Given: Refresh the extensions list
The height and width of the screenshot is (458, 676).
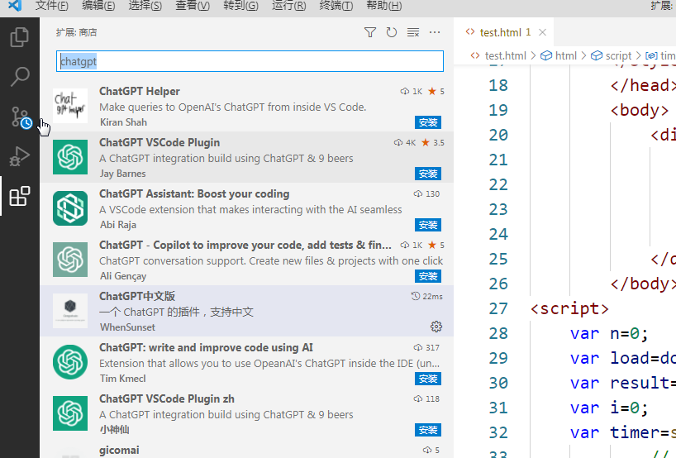Looking at the screenshot, I should tap(392, 32).
